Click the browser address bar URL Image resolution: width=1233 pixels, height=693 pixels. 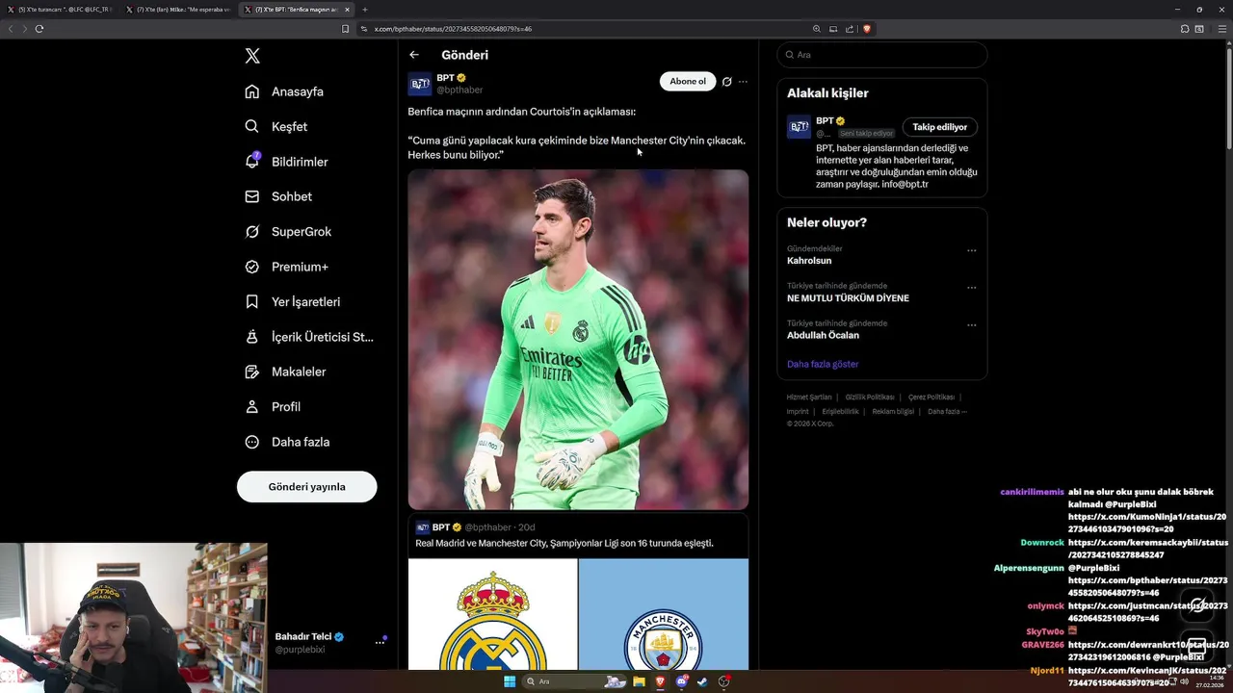[453, 29]
